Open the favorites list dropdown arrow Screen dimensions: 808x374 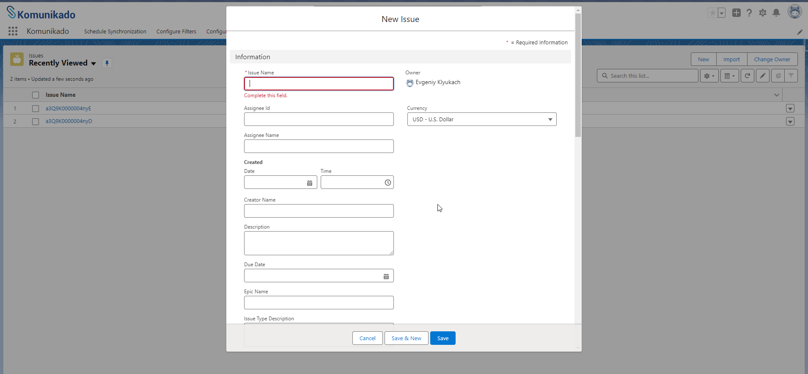click(x=722, y=13)
